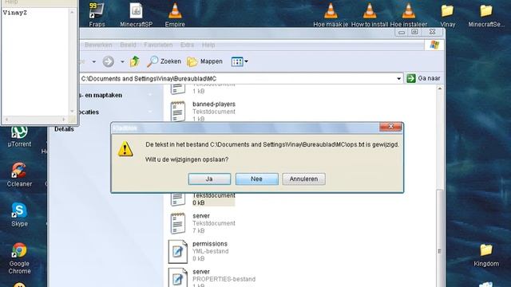Click Notepad horizontal scrollbar left arrow
Viewport: 511px width, 287px height.
click(x=6, y=120)
